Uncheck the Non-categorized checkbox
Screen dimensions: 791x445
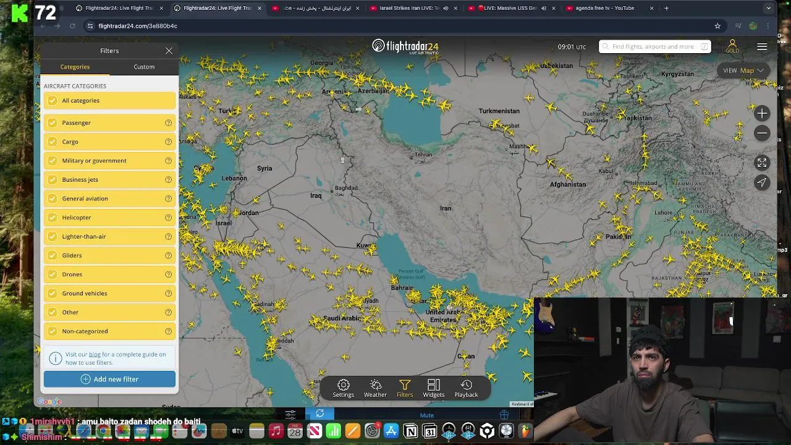(x=53, y=331)
